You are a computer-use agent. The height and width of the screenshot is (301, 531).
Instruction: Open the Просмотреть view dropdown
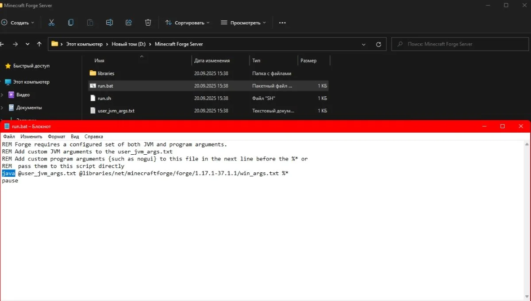click(x=243, y=23)
